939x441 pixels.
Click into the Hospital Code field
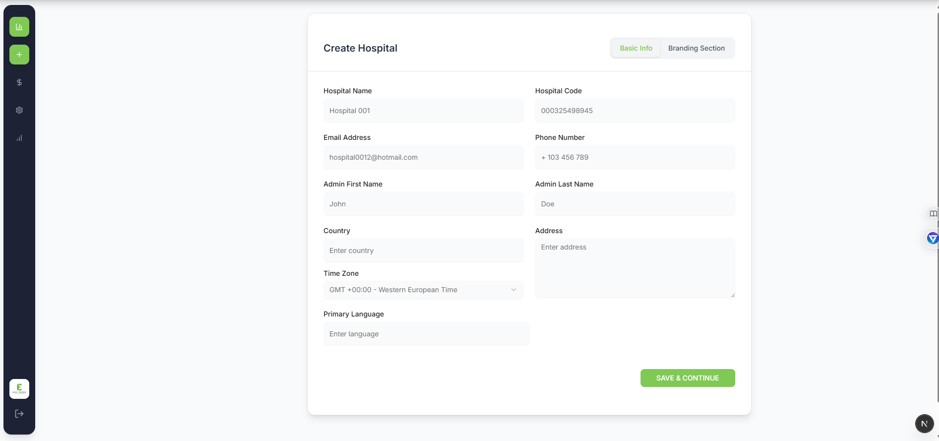pos(635,111)
